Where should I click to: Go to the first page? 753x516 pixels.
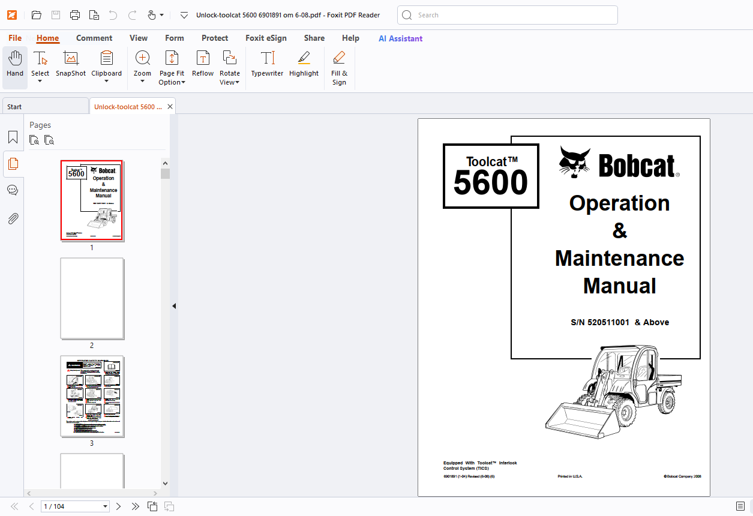[14, 506]
